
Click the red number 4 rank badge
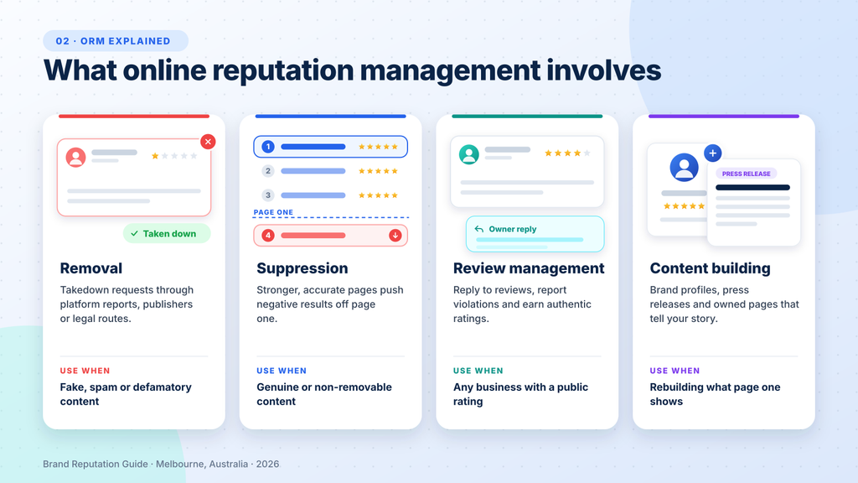pyautogui.click(x=268, y=236)
